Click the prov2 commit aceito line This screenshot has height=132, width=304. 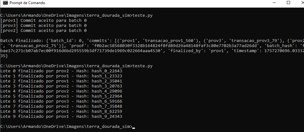point(43,31)
